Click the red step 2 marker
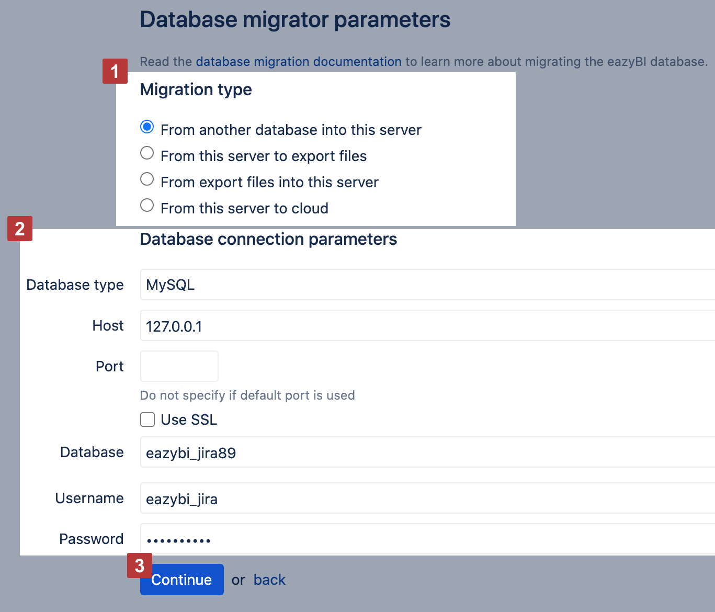Viewport: 715px width, 612px height. [x=20, y=229]
